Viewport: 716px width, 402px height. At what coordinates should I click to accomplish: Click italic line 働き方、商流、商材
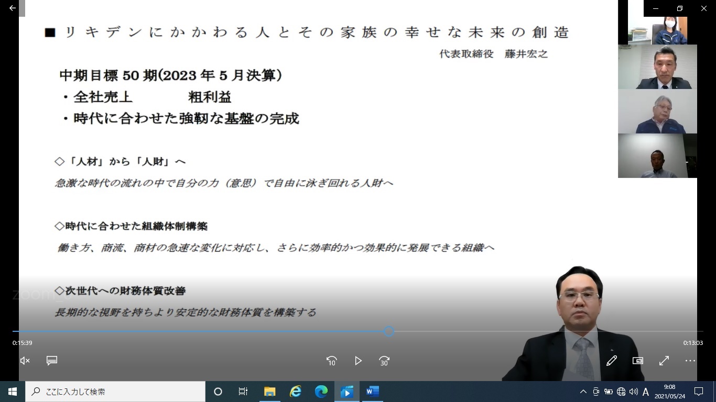tap(276, 248)
